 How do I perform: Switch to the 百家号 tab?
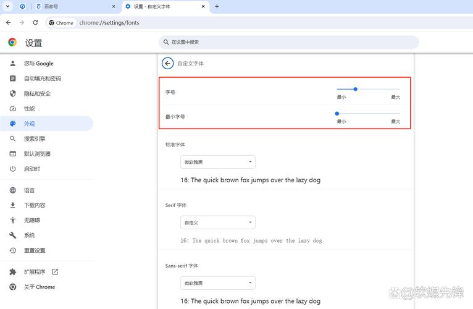(x=71, y=6)
